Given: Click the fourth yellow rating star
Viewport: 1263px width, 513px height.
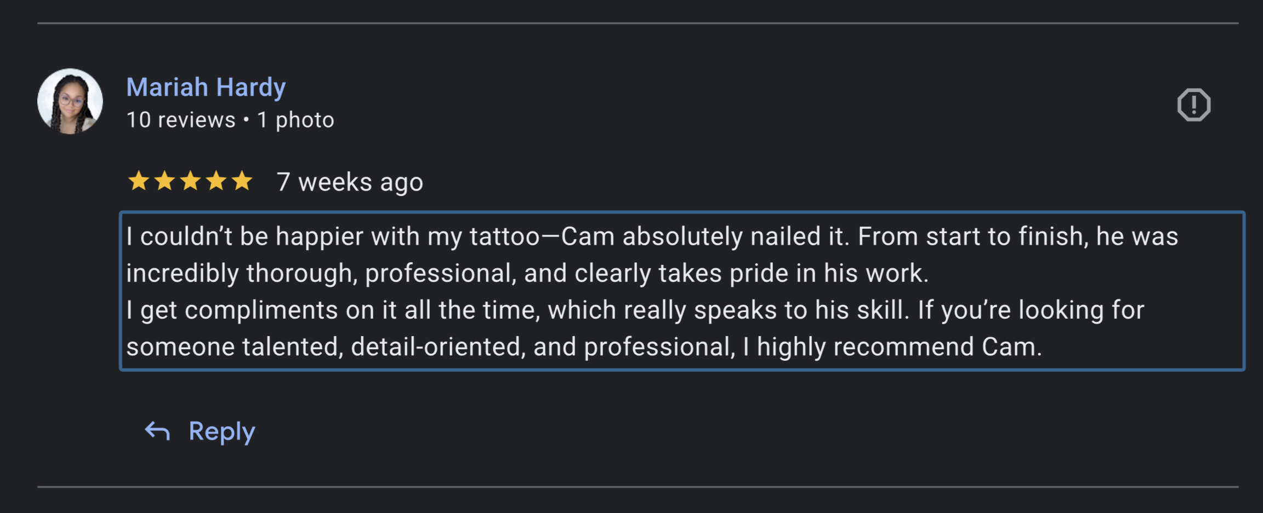Looking at the screenshot, I should [x=216, y=181].
